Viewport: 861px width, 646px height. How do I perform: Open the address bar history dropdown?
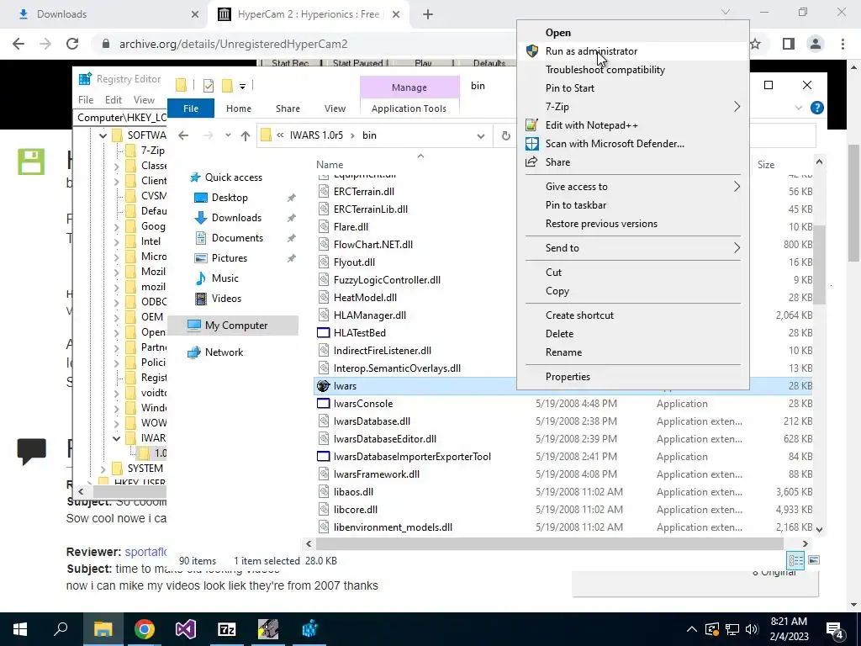[x=480, y=135]
